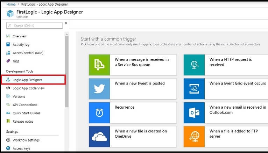This screenshot has width=268, height=153.
Task: Open Activity log in sidebar
Action: [x=21, y=44]
